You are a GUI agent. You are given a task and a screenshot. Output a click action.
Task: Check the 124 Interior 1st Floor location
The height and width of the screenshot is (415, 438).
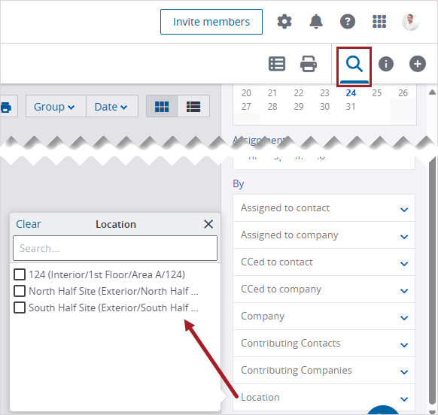pos(20,274)
